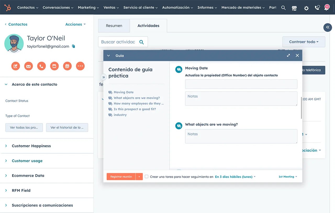Click the chat icon beside Moving Date question
The width and height of the screenshot is (335, 213).
(179, 69)
